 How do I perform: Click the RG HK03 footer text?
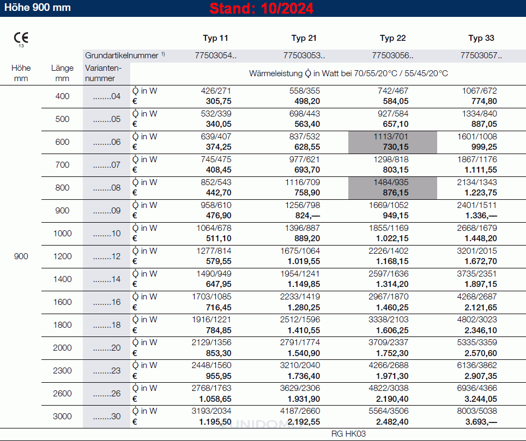348,434
